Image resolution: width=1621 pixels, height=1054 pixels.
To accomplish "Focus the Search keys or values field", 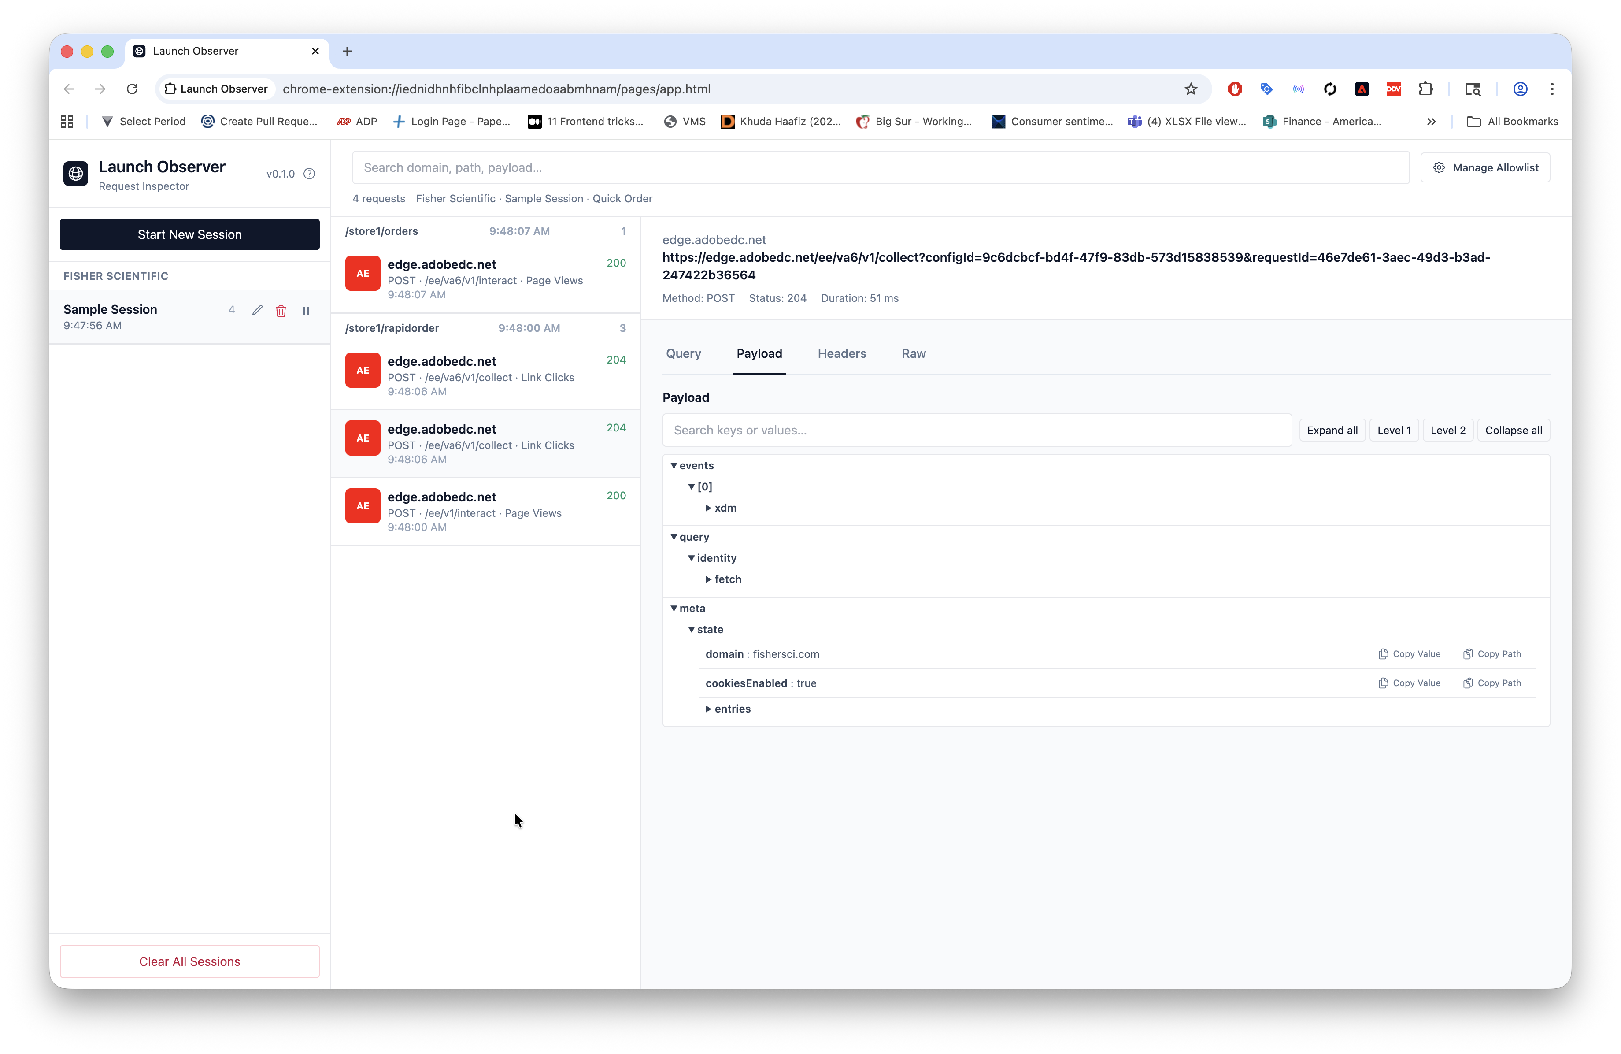I will [x=976, y=431].
